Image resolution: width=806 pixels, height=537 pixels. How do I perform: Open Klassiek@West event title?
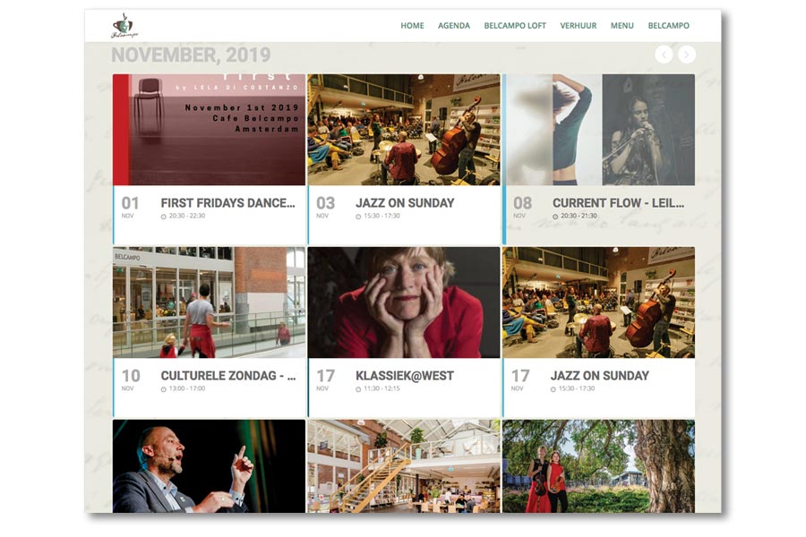point(405,376)
